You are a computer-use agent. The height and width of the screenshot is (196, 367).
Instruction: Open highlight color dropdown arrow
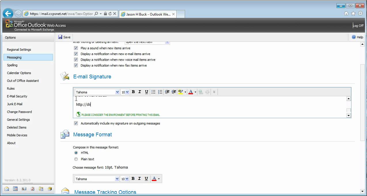click(185, 92)
